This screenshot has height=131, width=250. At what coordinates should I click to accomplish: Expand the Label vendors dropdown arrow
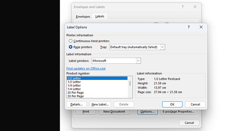click(138, 61)
